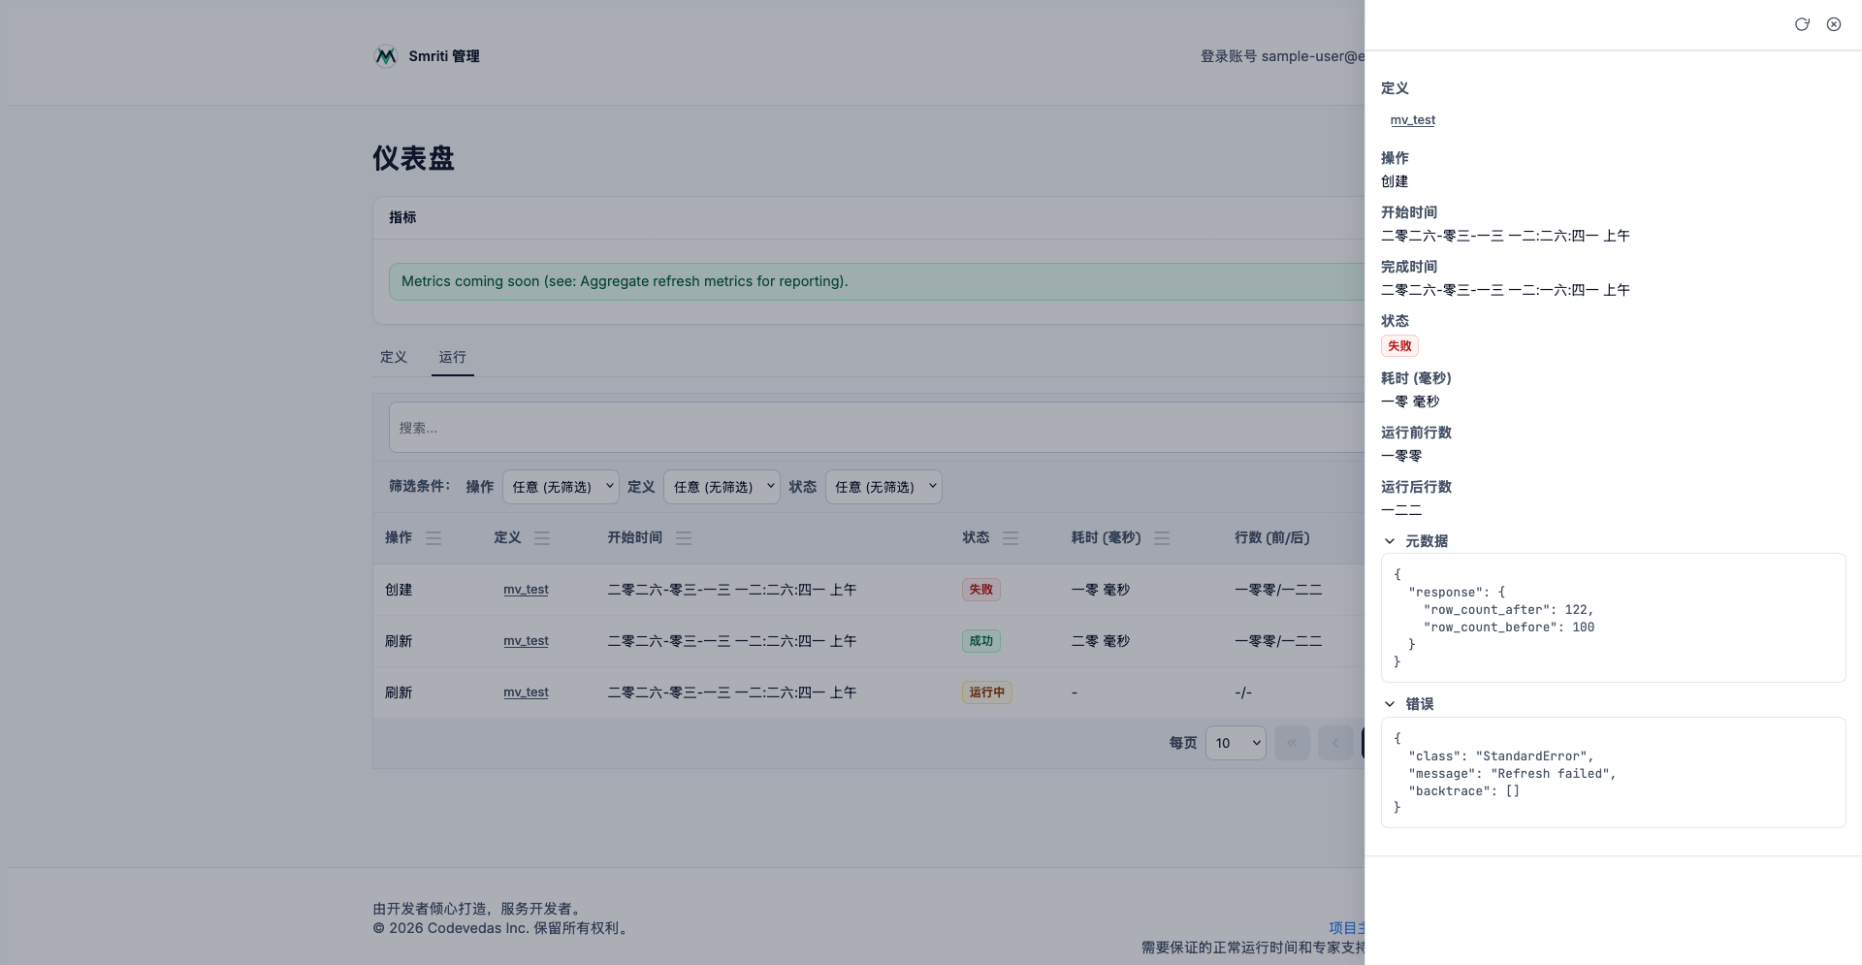Click sort icon beside 开始时间 column header

tap(684, 538)
